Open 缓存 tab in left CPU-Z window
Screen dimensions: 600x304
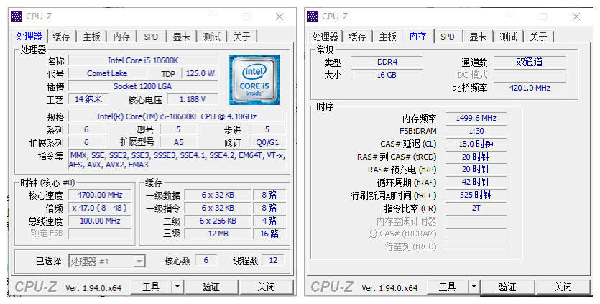[x=61, y=37]
